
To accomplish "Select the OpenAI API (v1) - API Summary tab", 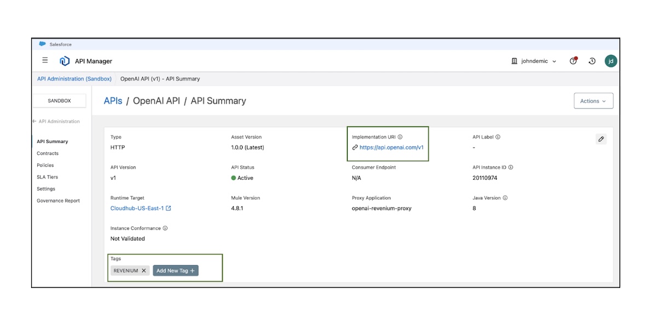I will tap(160, 79).
